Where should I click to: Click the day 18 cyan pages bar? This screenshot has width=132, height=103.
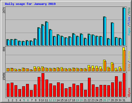[74, 40]
